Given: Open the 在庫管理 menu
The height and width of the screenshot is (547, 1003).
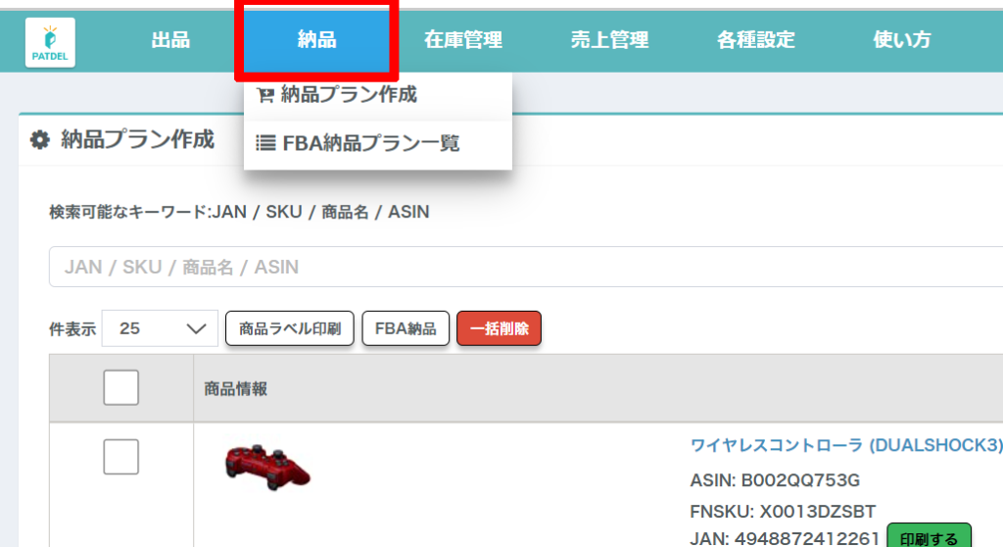Looking at the screenshot, I should [x=463, y=40].
